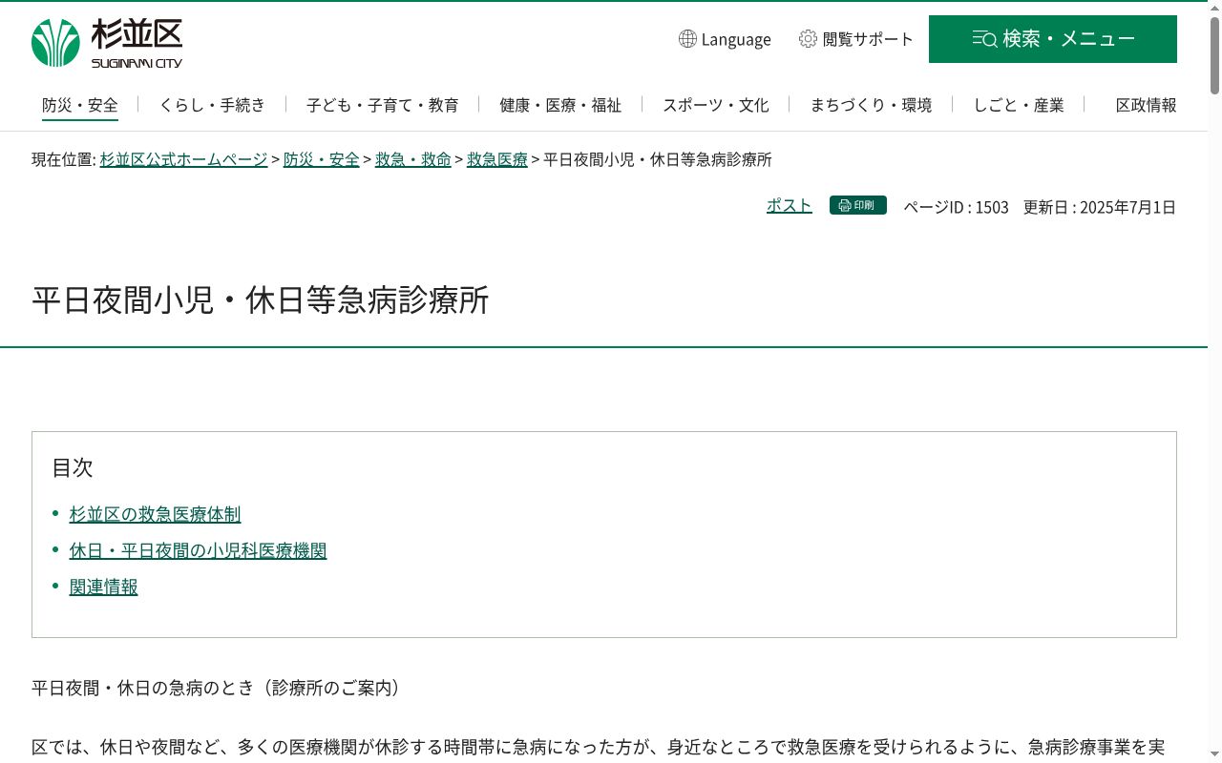Click the 救急医療 breadcrumb link
This screenshot has height=763, width=1222.
coord(497,160)
